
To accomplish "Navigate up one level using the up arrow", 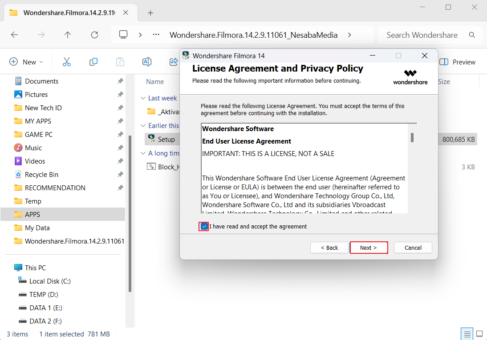I will (x=67, y=35).
